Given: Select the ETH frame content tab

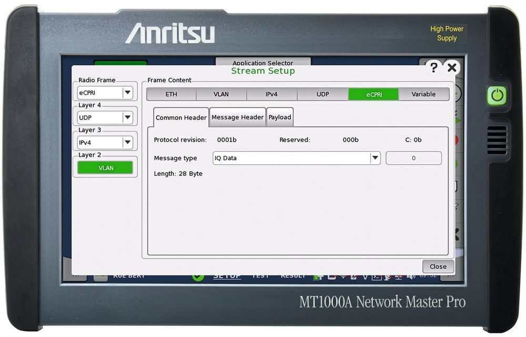Looking at the screenshot, I should click(171, 94).
